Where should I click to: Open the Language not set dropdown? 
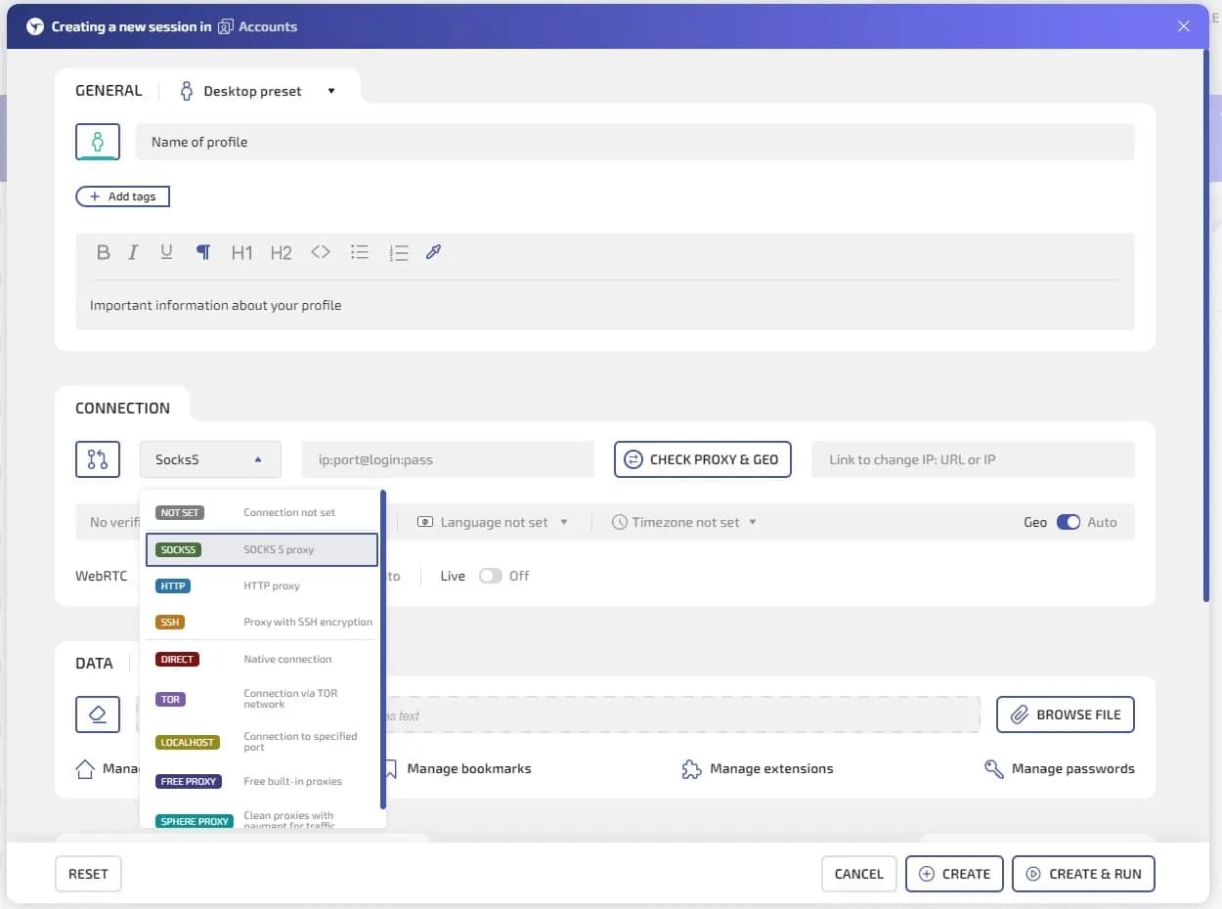494,522
